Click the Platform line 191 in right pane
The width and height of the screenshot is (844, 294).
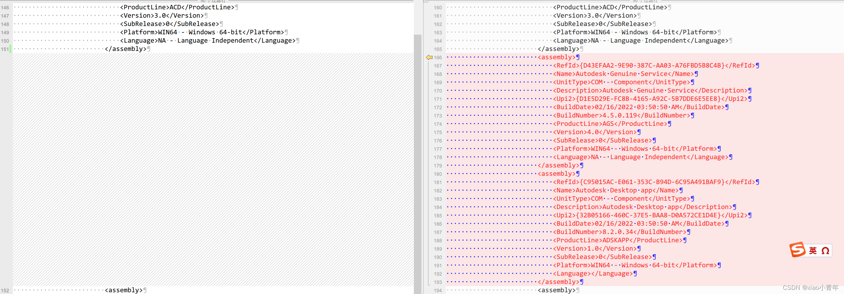tap(635, 265)
